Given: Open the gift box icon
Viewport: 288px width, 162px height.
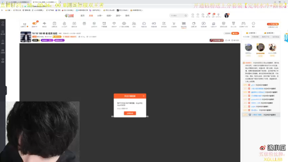Looking at the screenshot, I should click(84, 23).
